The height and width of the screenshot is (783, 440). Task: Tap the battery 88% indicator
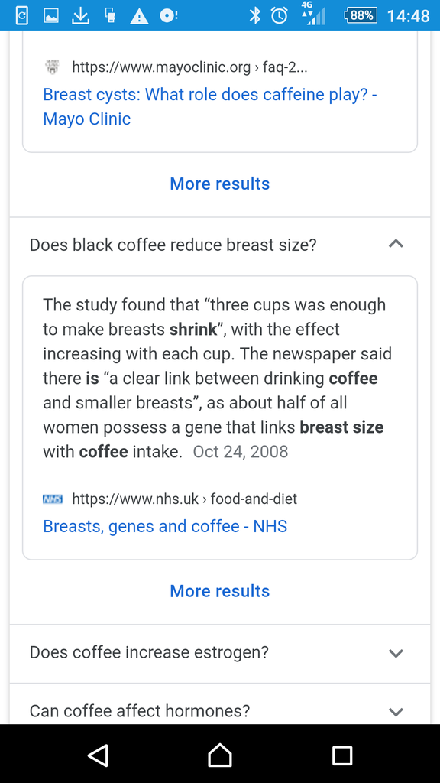pos(361,15)
